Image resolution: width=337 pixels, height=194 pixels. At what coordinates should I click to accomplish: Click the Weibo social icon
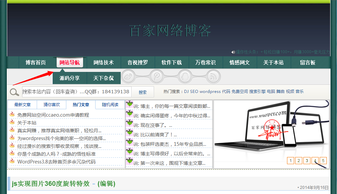128,77
